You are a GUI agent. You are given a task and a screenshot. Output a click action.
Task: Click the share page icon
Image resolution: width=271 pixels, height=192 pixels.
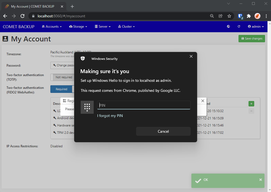pos(221,16)
